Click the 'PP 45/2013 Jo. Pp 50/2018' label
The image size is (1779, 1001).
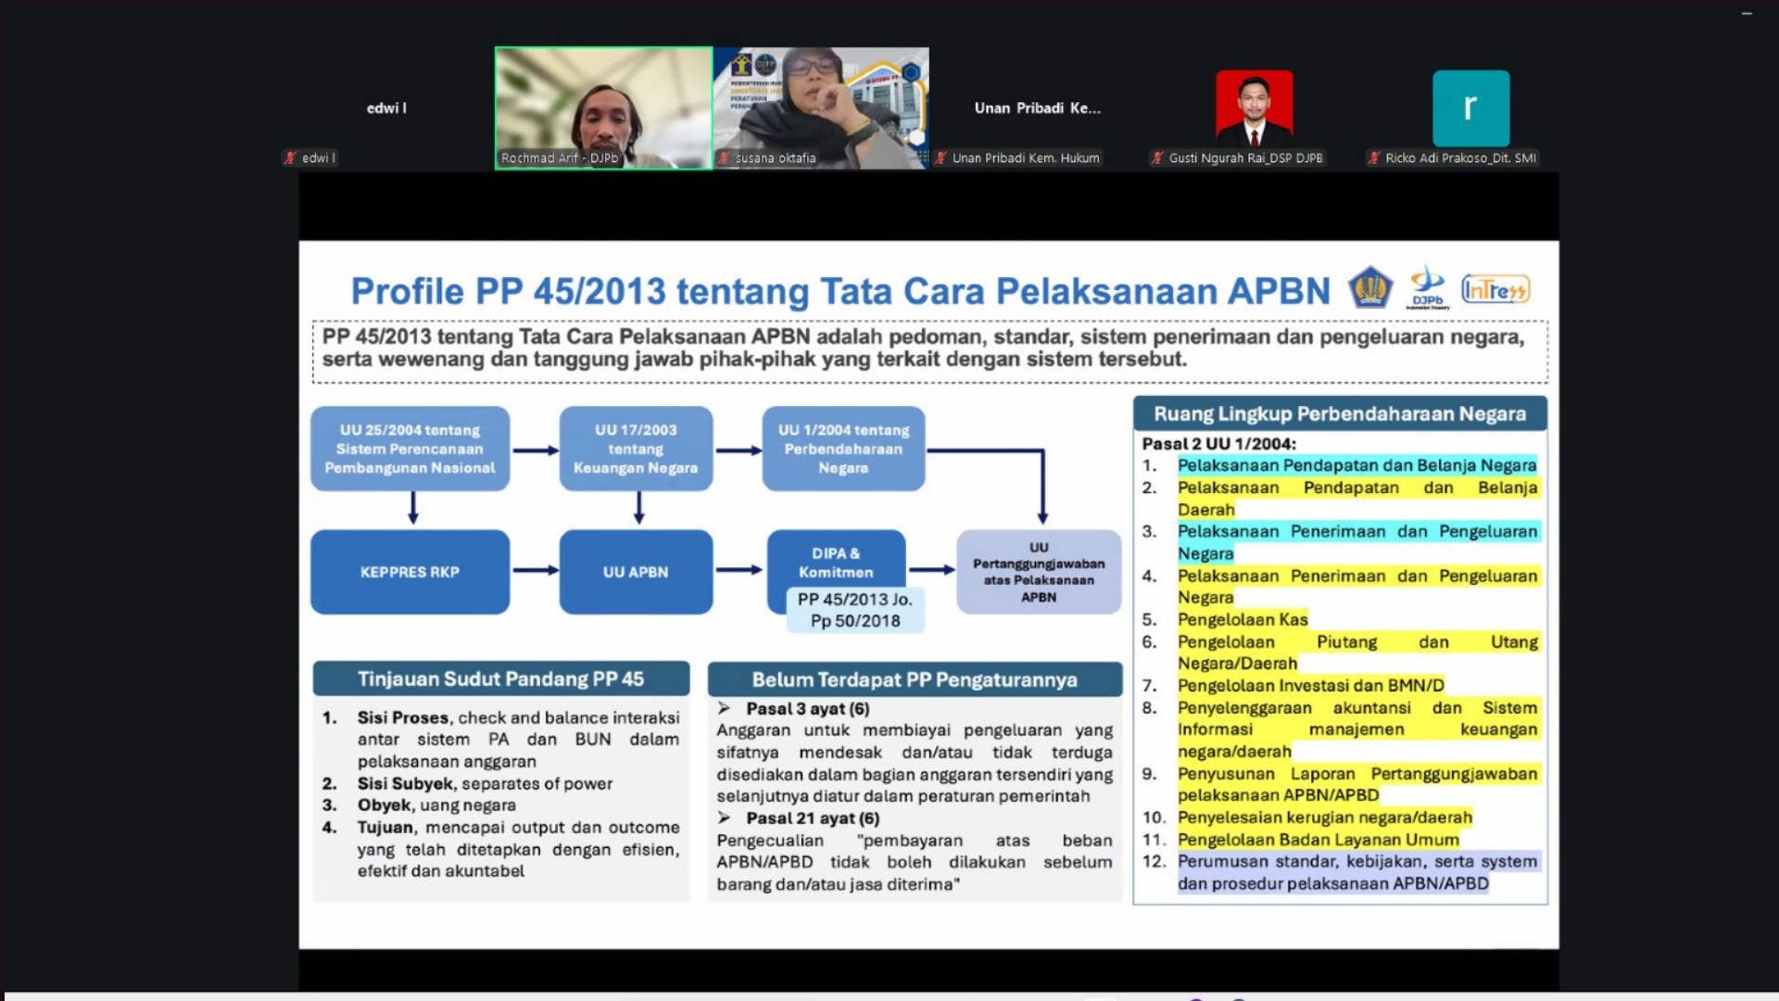pyautogui.click(x=854, y=611)
